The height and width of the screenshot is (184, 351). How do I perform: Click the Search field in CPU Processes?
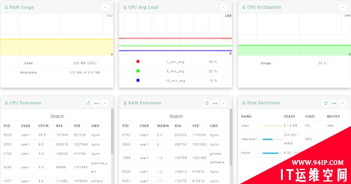57,116
